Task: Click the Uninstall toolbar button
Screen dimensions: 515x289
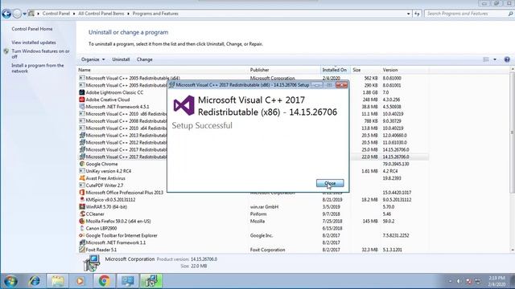Action: click(121, 59)
